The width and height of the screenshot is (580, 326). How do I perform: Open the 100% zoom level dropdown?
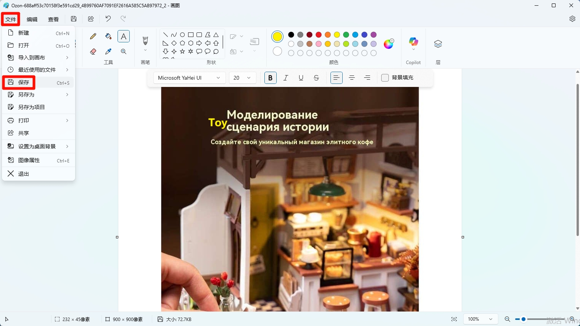480,319
